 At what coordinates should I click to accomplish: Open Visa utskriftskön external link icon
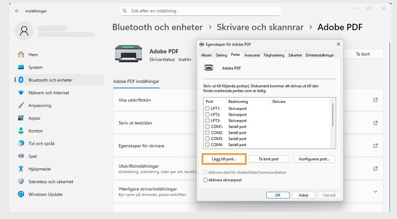pyautogui.click(x=375, y=100)
